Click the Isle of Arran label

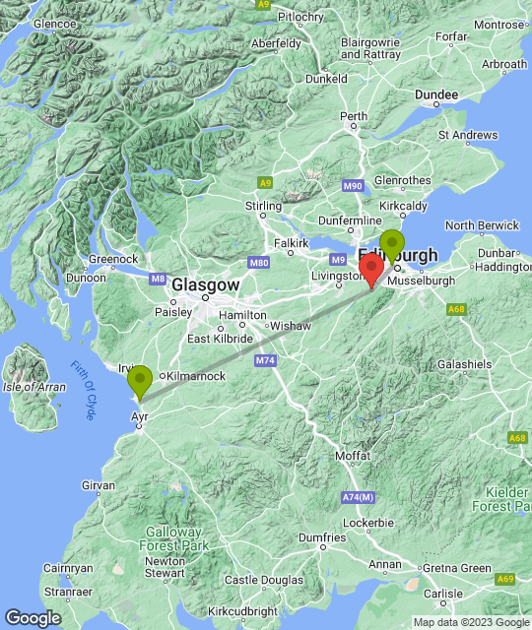click(34, 387)
